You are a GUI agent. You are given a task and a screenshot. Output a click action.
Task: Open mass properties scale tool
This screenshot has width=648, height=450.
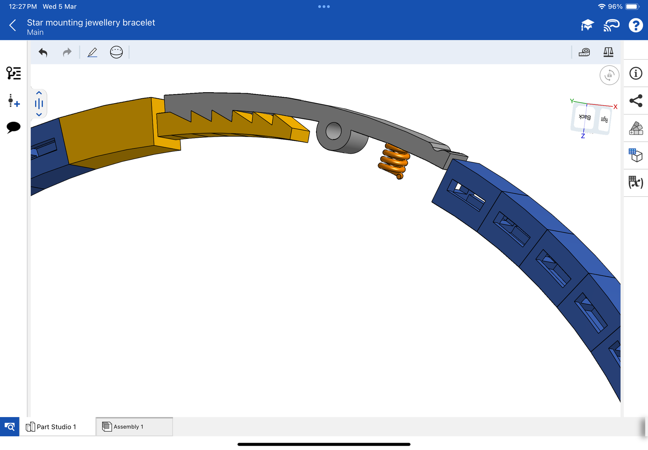tap(608, 52)
